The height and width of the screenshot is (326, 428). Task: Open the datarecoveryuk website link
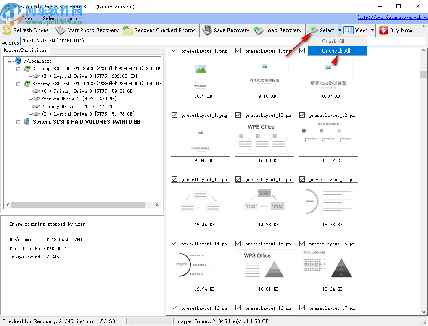(x=393, y=18)
